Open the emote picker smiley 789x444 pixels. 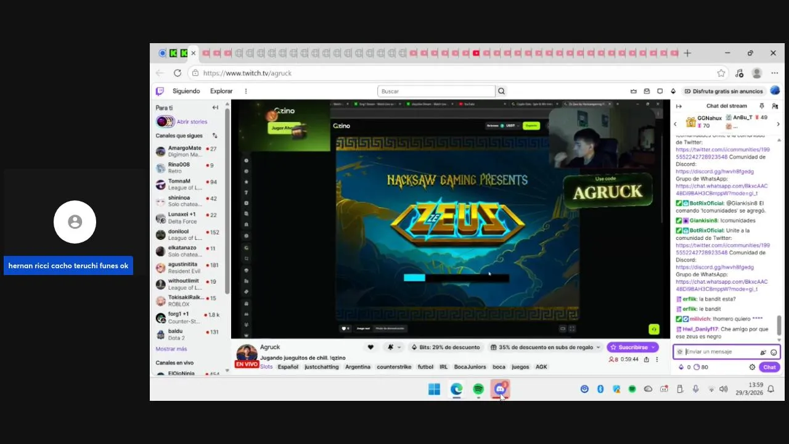[x=774, y=352]
